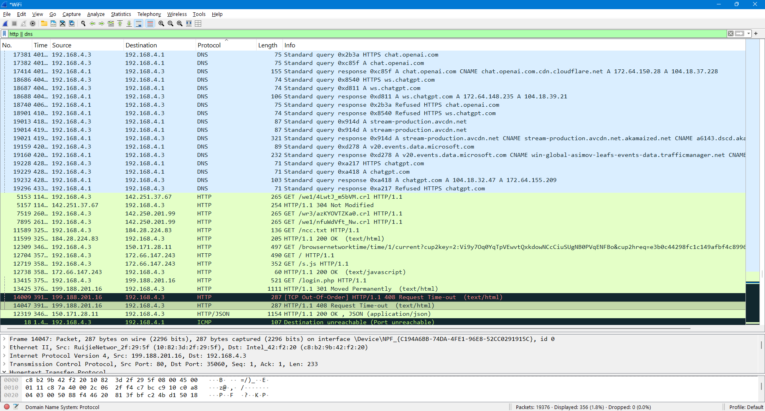The width and height of the screenshot is (765, 411).
Task: Close the current capture file
Action: click(62, 23)
